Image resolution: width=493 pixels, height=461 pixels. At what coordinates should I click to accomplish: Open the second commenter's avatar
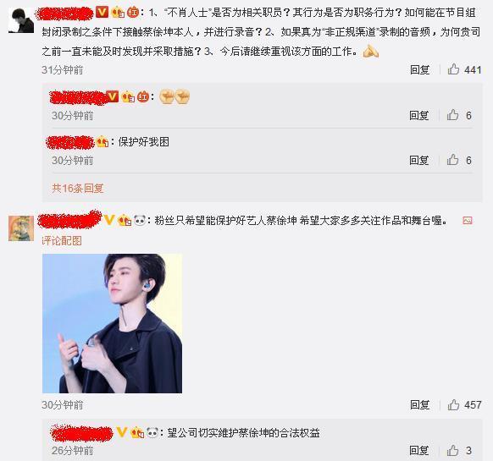click(21, 228)
